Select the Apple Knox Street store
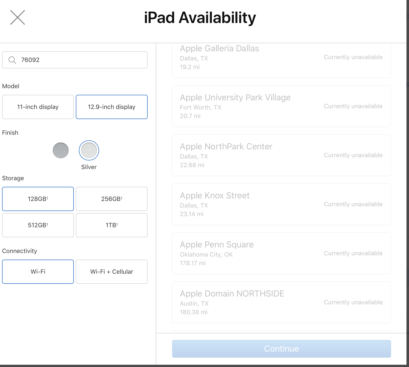 coord(281,204)
